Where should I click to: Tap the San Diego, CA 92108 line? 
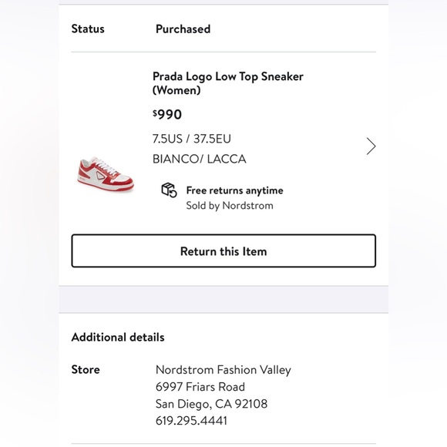pyautogui.click(x=211, y=404)
